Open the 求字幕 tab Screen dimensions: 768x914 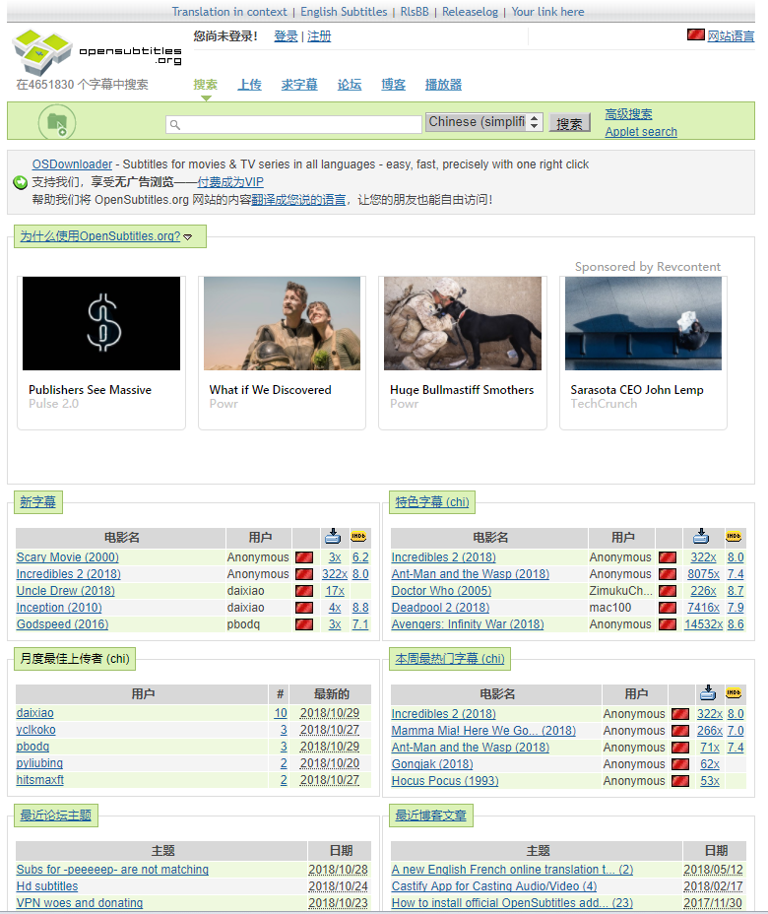pyautogui.click(x=299, y=85)
